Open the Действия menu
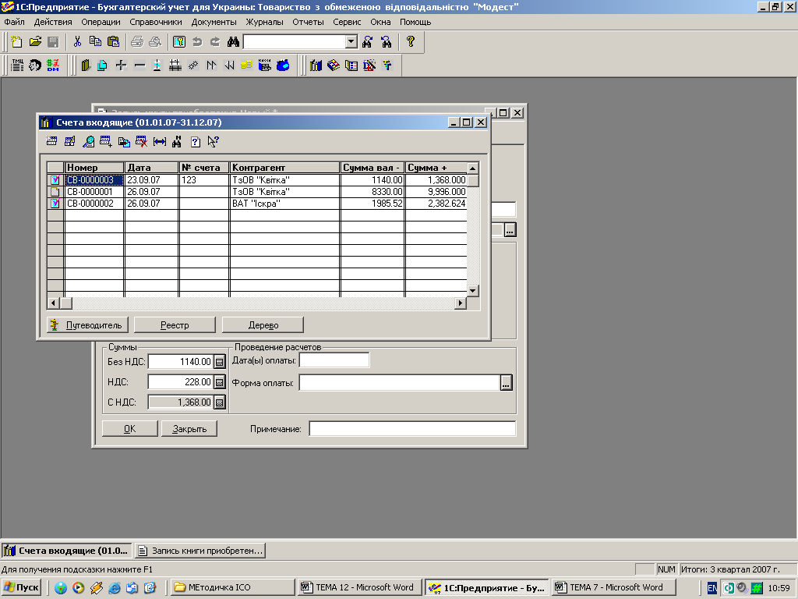Image resolution: width=798 pixels, height=599 pixels. (x=53, y=22)
